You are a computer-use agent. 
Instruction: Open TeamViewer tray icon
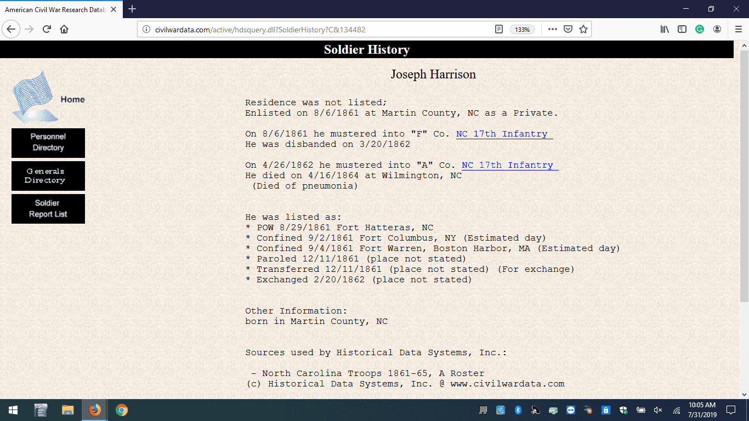571,410
